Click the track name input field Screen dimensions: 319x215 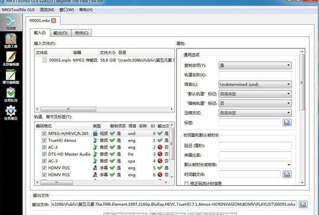255,75
